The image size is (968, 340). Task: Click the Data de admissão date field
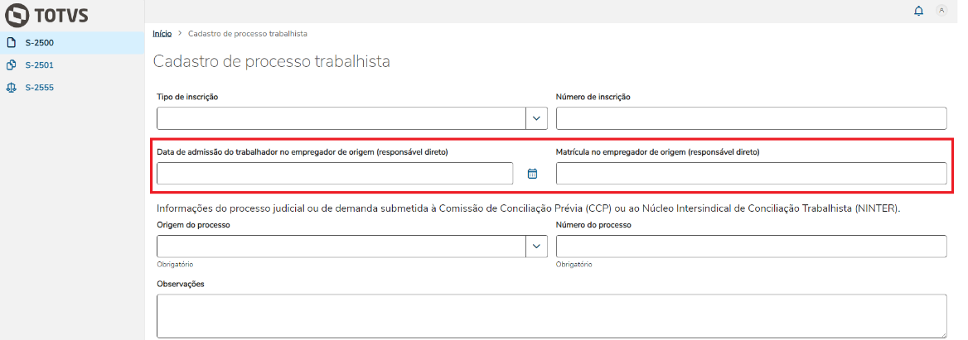pyautogui.click(x=335, y=174)
